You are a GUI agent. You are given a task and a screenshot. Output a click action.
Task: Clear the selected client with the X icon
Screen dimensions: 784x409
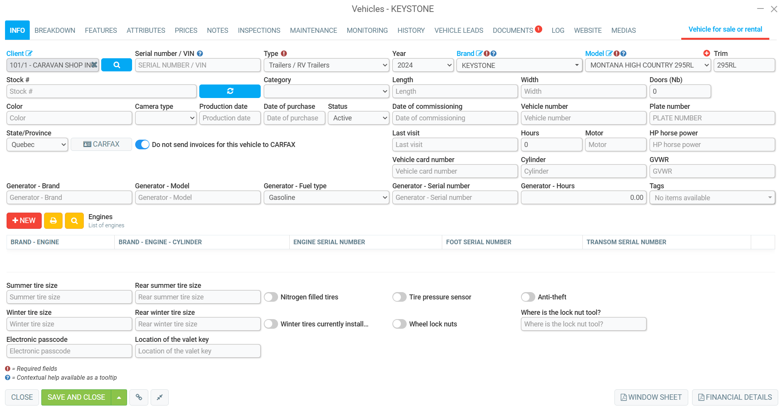(x=94, y=65)
